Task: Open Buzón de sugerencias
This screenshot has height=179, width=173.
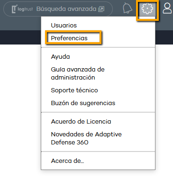Action: click(83, 103)
